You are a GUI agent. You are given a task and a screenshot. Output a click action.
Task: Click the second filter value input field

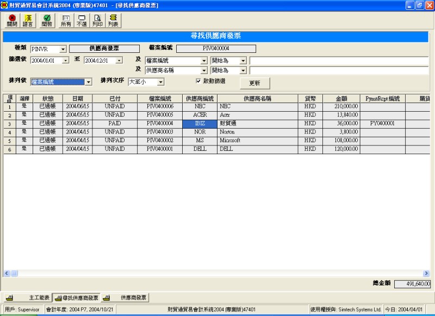[x=339, y=71]
